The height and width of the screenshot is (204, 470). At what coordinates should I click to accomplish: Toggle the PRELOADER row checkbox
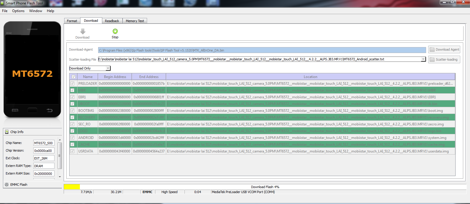72,84
